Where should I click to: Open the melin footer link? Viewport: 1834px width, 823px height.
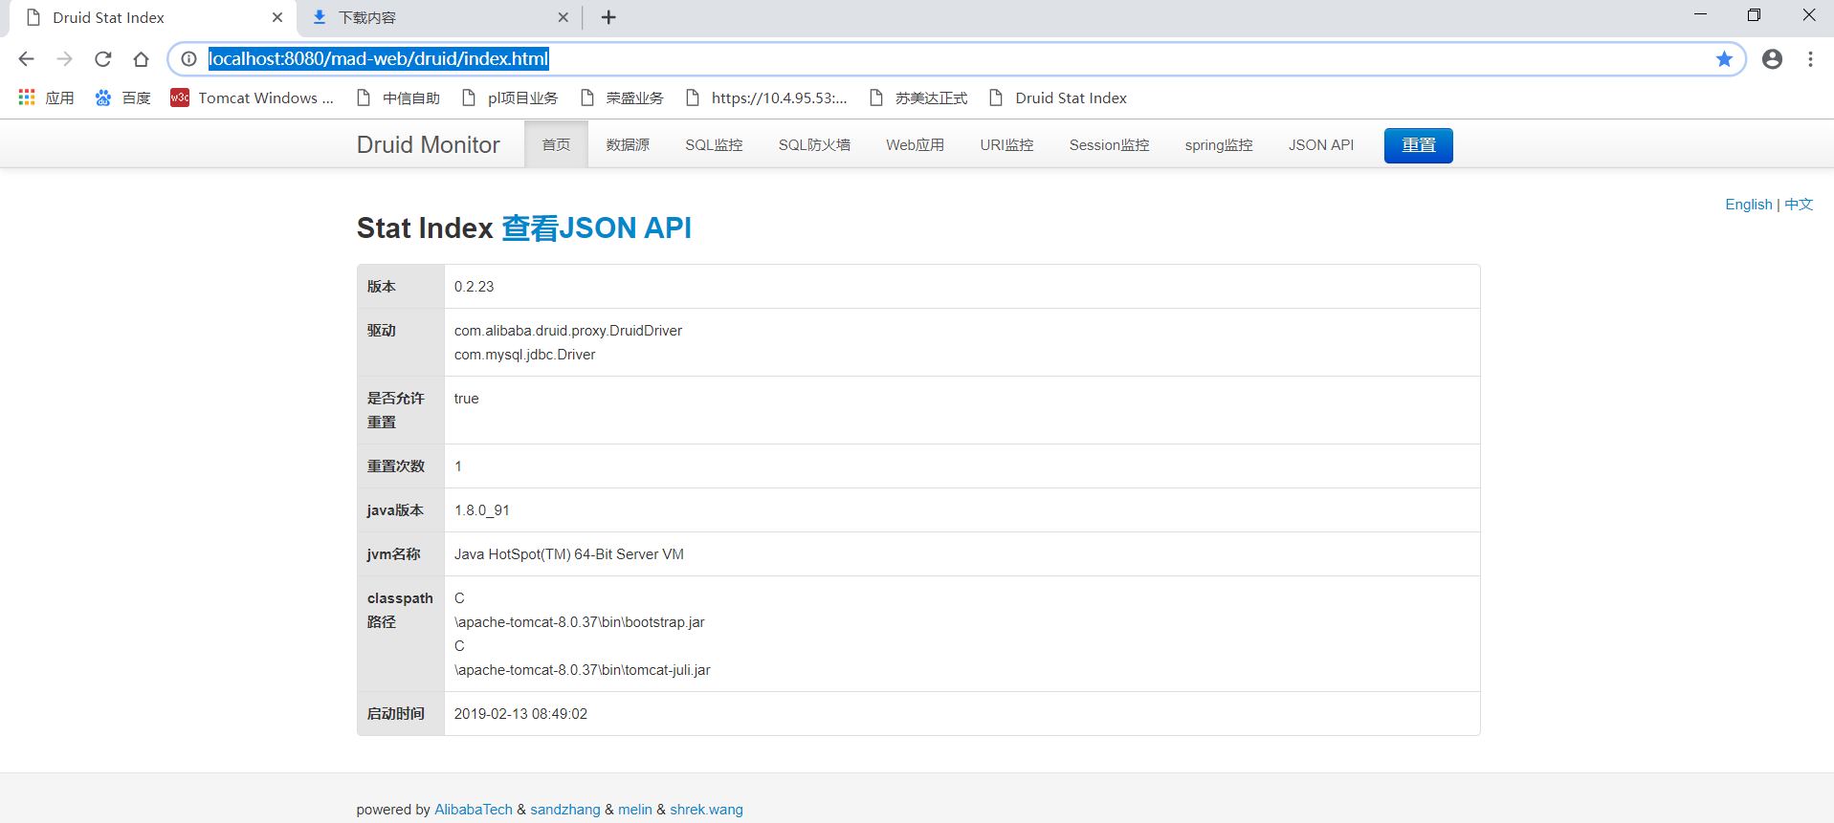[x=635, y=810]
